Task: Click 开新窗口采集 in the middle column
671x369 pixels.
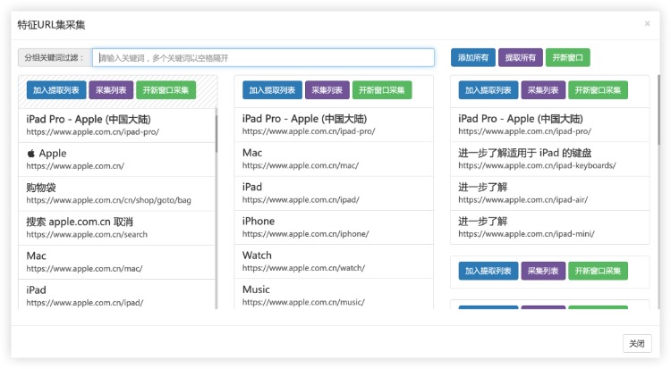Action: 380,90
